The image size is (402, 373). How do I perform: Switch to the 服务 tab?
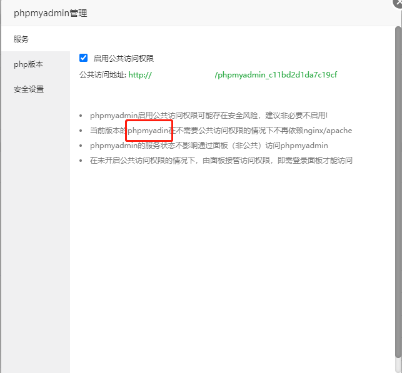pyautogui.click(x=36, y=39)
